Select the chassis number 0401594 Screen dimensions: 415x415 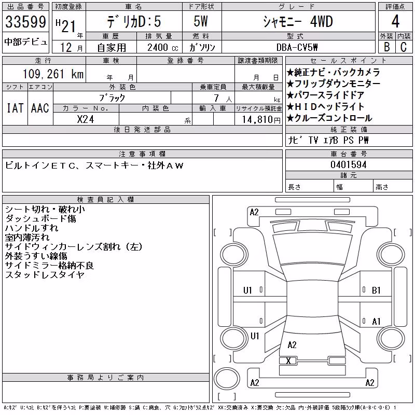click(x=349, y=164)
